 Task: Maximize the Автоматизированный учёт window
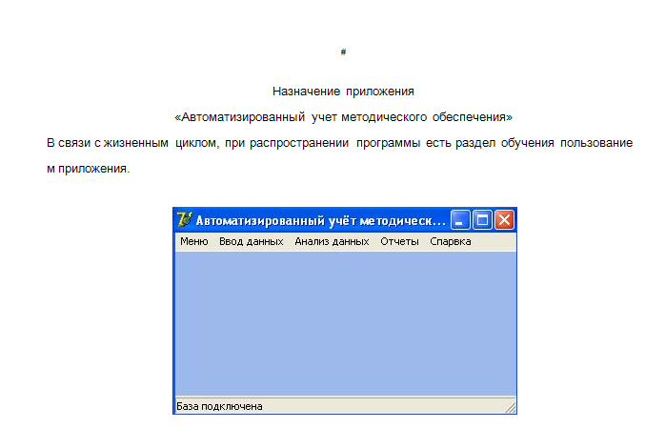(482, 220)
